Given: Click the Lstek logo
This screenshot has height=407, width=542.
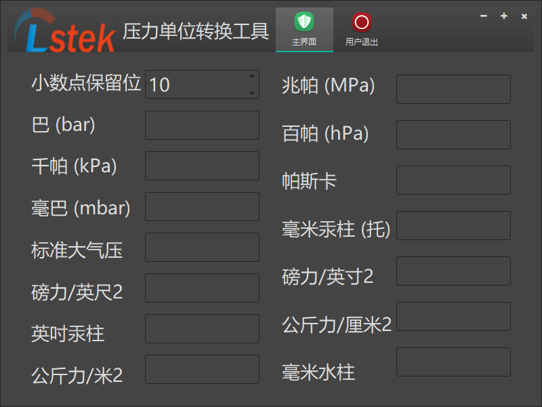Looking at the screenshot, I should pyautogui.click(x=65, y=32).
